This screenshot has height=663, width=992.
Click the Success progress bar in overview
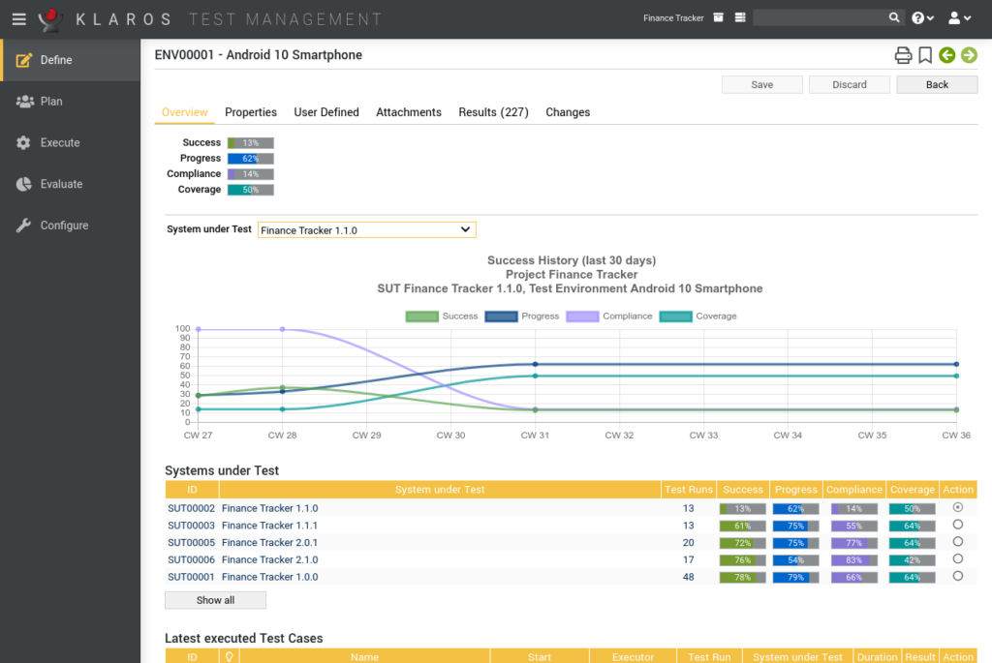(x=251, y=143)
